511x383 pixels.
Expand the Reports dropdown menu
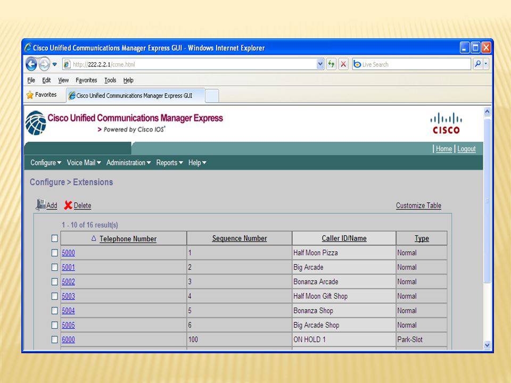[x=169, y=163]
